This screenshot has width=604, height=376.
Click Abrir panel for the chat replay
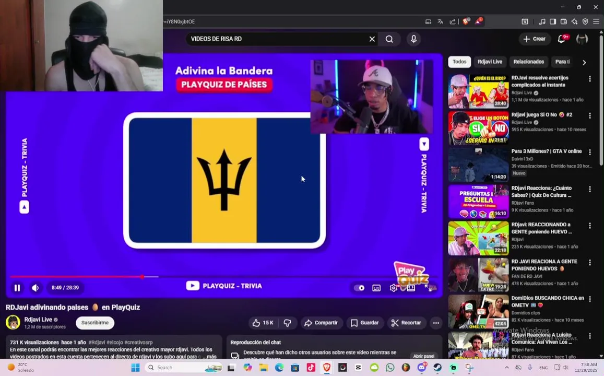pyautogui.click(x=424, y=356)
